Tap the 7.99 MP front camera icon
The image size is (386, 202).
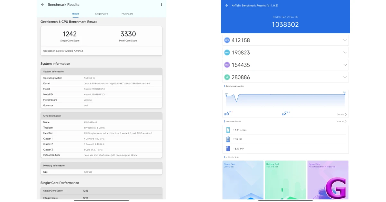click(x=228, y=139)
